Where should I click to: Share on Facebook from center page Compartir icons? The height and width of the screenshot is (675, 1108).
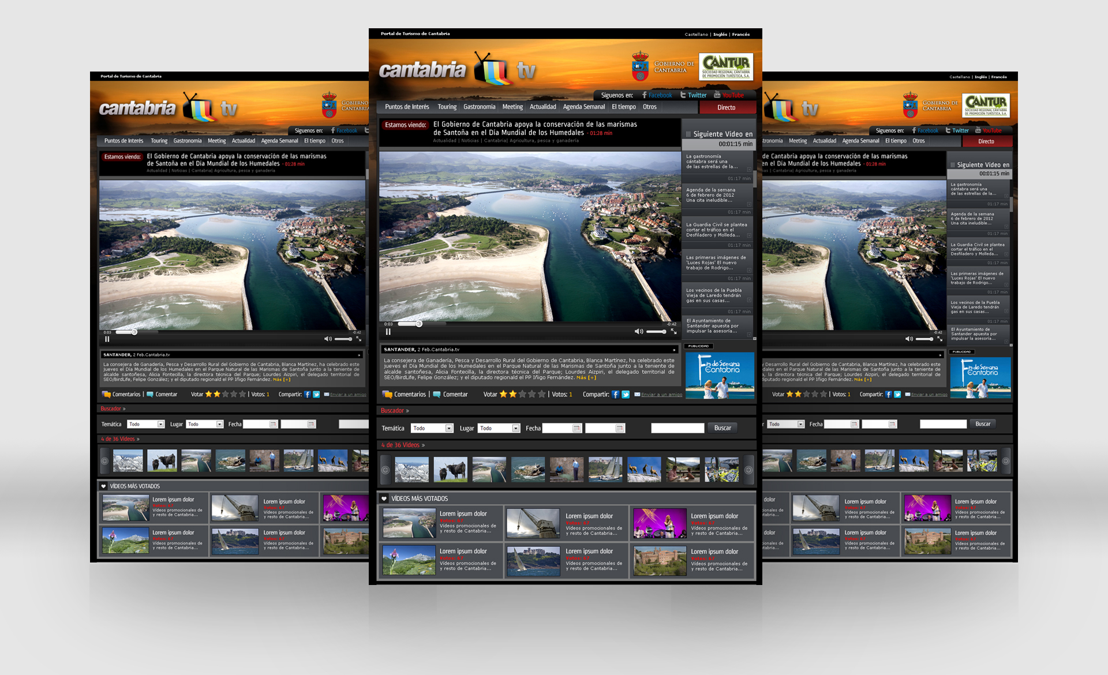click(x=615, y=395)
